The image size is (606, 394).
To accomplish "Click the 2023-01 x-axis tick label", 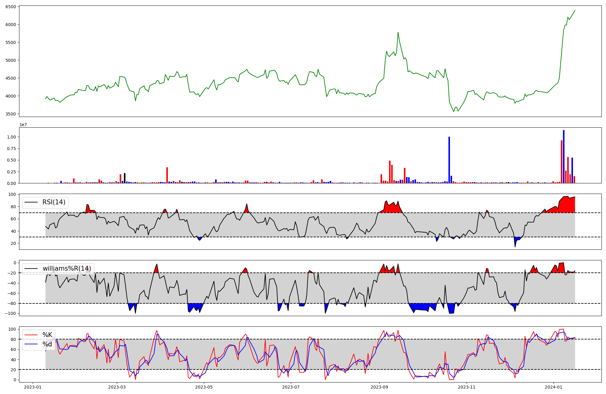I will 32,387.
